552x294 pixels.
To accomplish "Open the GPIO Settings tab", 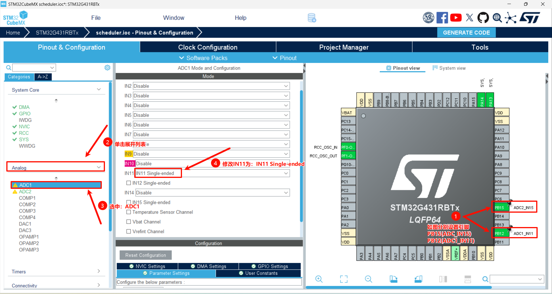I will (270, 266).
